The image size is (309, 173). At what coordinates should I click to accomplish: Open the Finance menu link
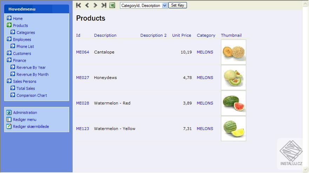[x=20, y=60]
